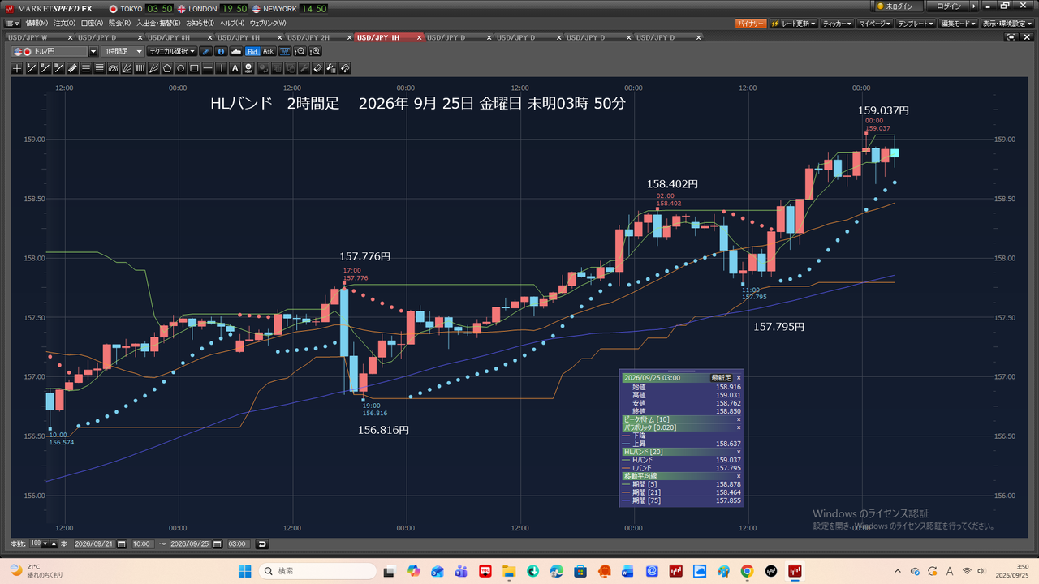Click the ログイン button
The width and height of the screenshot is (1039, 584).
948,6
